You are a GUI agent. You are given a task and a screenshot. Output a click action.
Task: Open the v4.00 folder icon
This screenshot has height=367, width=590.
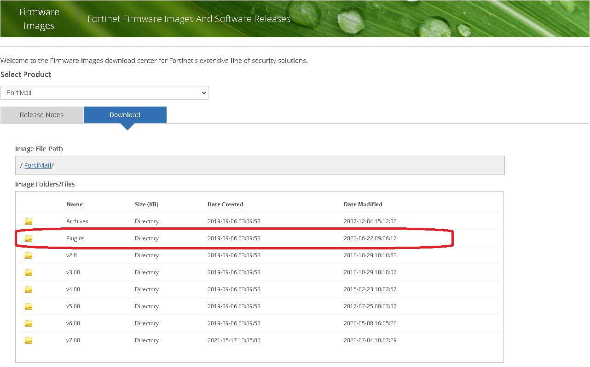tap(28, 289)
